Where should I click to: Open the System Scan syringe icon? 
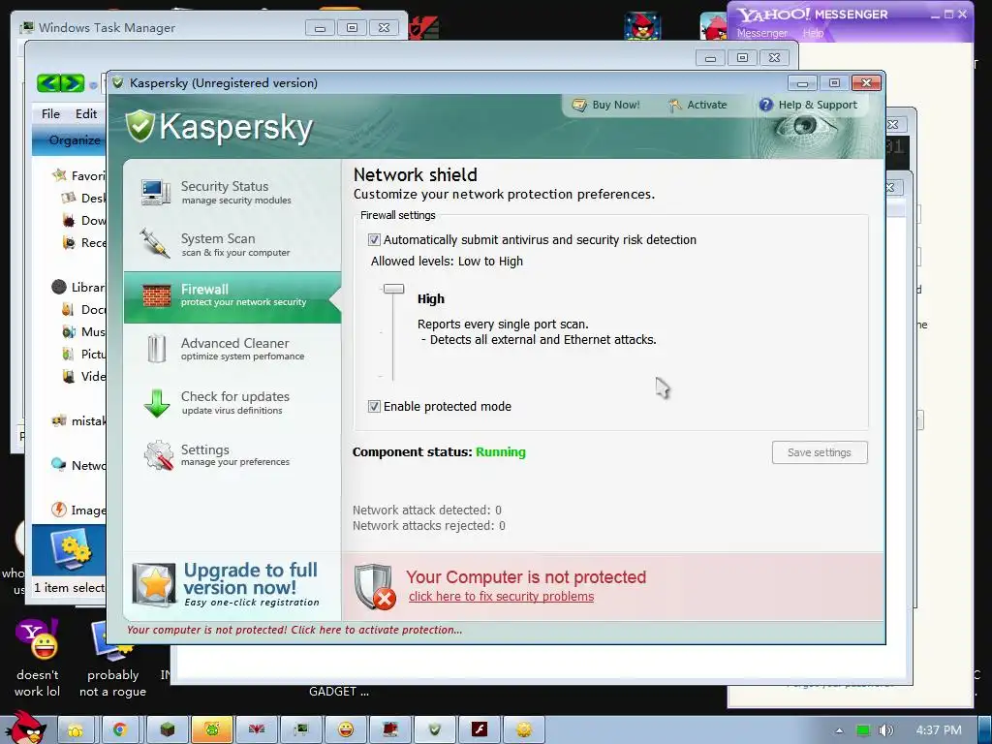coord(155,243)
